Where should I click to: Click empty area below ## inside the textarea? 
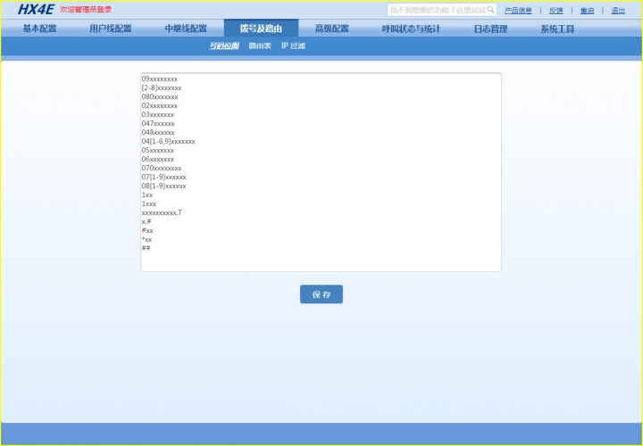click(321, 260)
